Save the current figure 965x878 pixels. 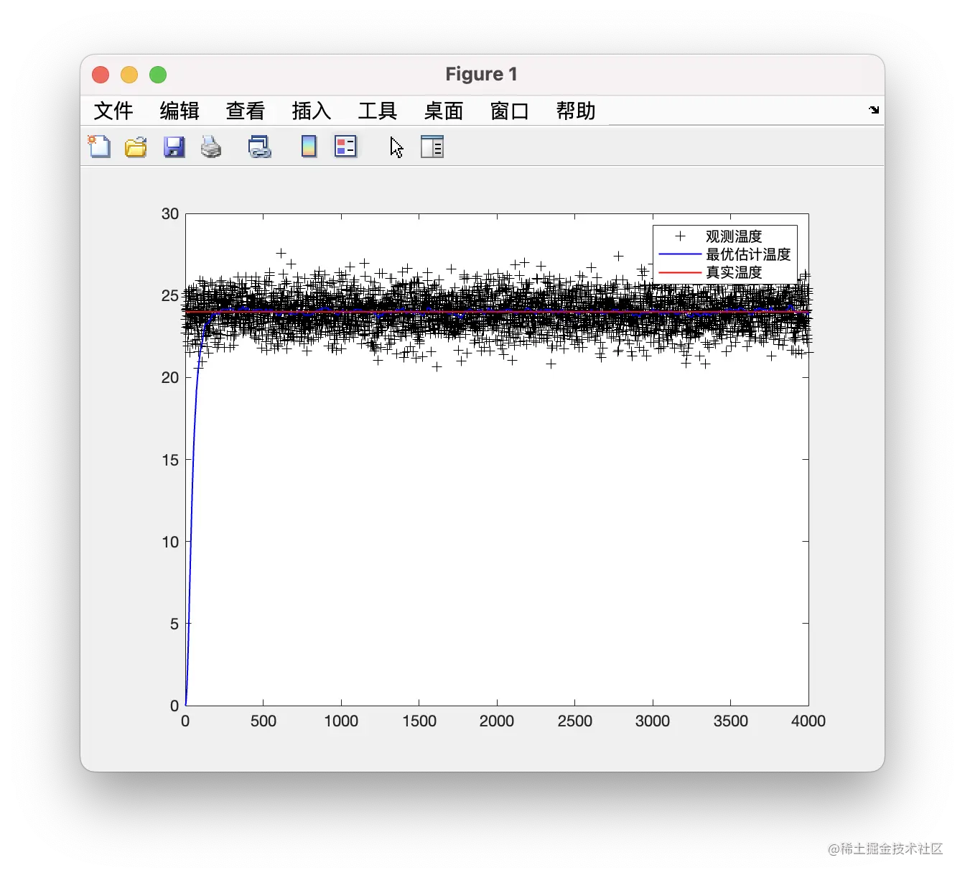[174, 147]
